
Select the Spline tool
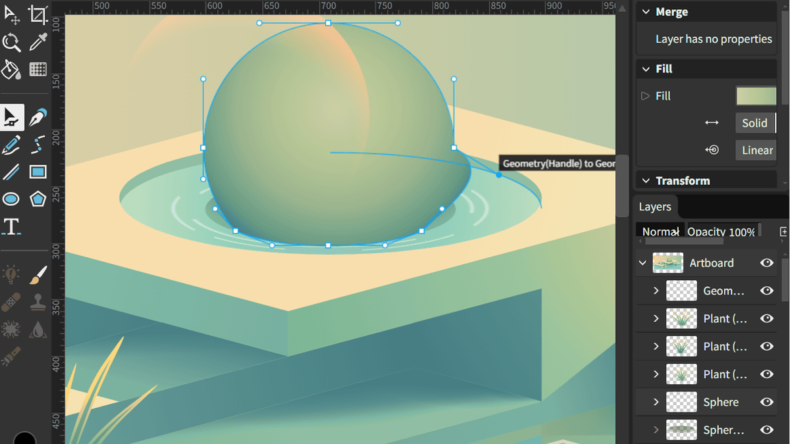tap(38, 145)
